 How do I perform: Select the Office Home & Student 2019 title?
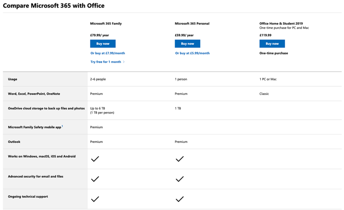pyautogui.click(x=281, y=24)
